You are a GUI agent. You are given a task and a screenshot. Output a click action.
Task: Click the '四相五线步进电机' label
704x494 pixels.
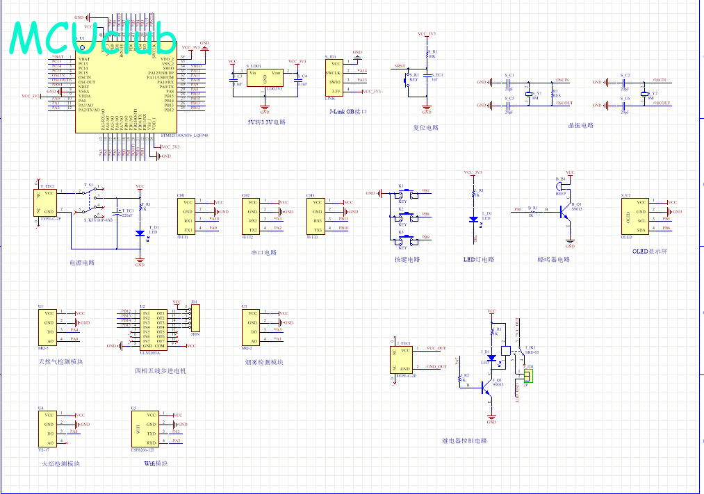point(161,371)
